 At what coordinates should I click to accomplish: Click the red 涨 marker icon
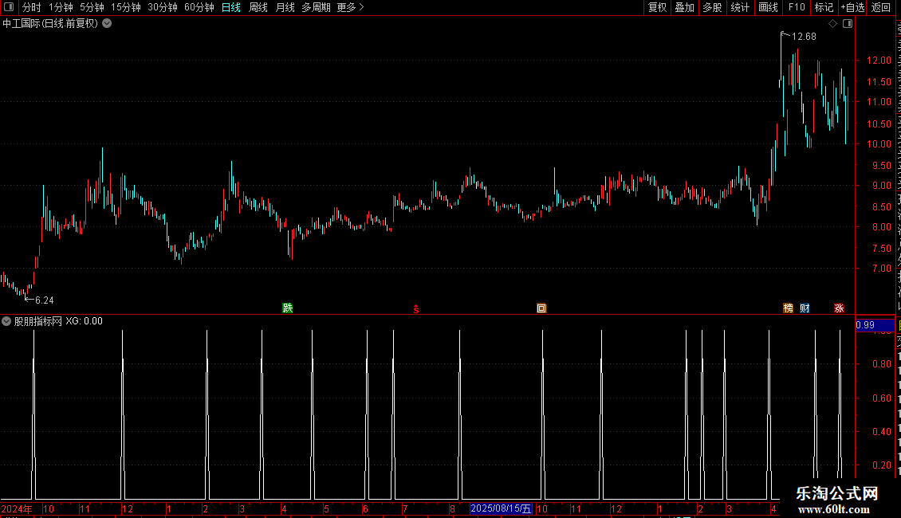point(839,308)
